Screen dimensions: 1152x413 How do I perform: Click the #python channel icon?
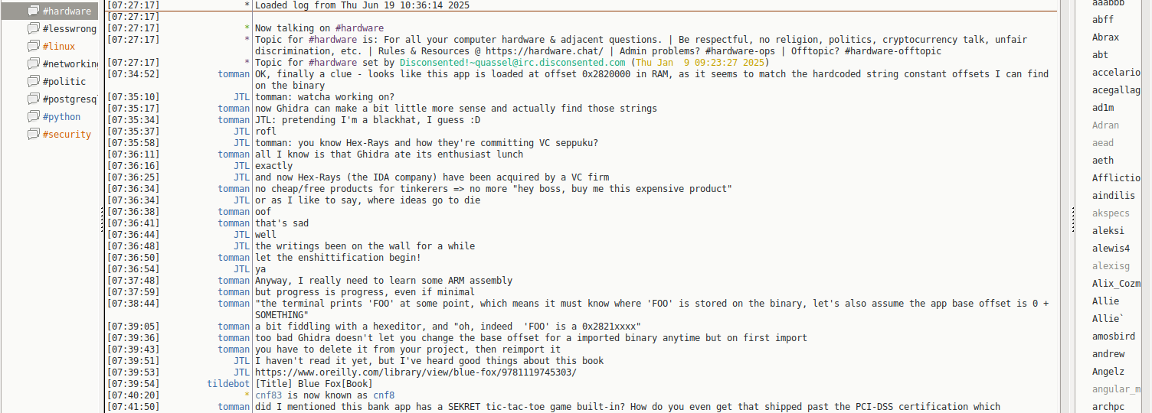[34, 117]
